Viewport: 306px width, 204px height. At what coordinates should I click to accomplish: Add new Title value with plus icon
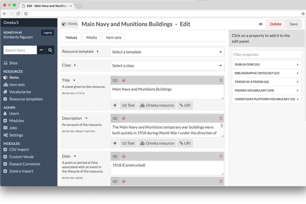click(x=115, y=105)
